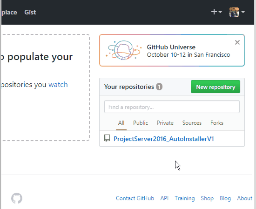
Task: Follow the watch link
Action: tap(58, 85)
